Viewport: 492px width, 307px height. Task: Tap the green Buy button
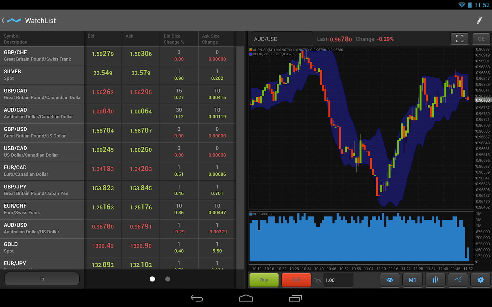pos(264,280)
